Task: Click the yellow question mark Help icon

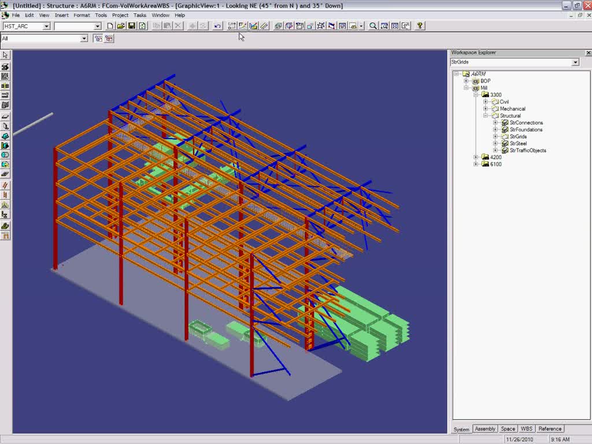Action: point(420,25)
